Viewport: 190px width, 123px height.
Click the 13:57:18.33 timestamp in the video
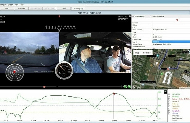pos(123,16)
